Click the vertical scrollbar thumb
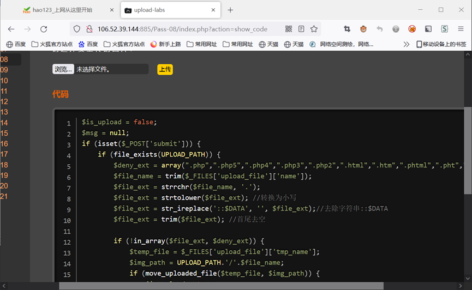472x290 pixels. pos(468,150)
